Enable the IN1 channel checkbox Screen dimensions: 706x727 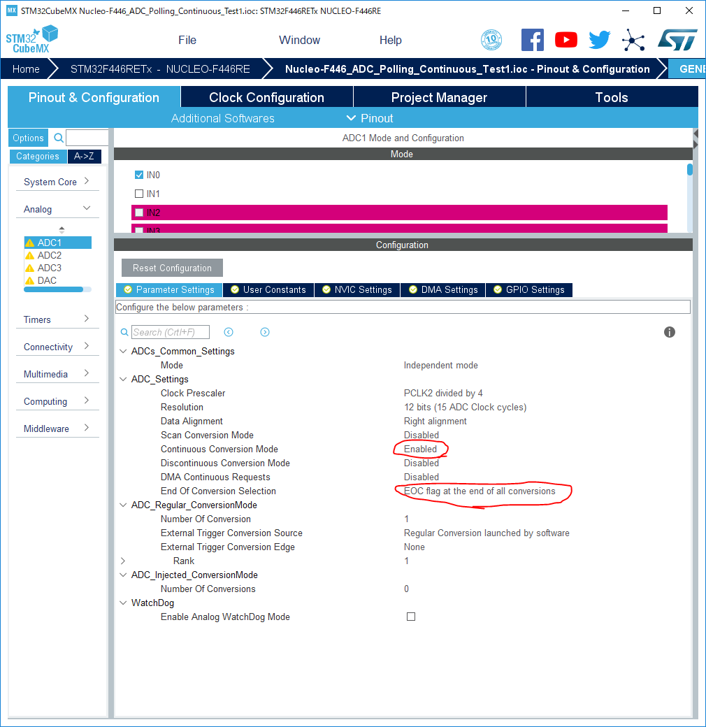click(x=139, y=194)
